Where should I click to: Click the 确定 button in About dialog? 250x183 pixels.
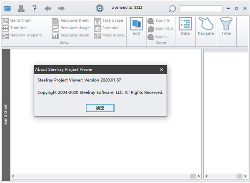tap(100, 108)
